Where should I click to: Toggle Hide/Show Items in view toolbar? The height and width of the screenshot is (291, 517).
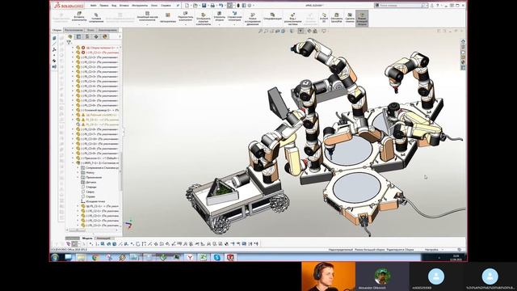coord(301,31)
